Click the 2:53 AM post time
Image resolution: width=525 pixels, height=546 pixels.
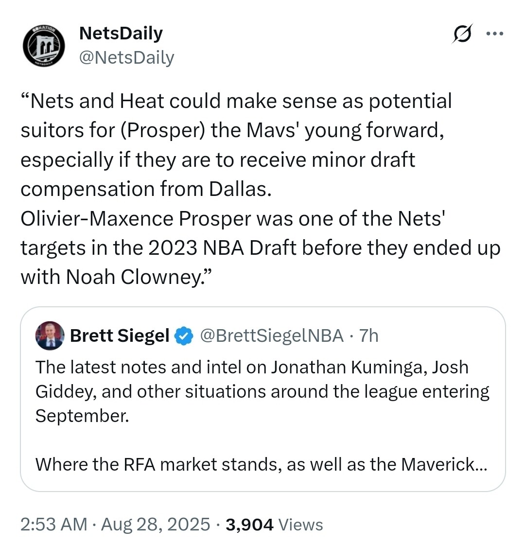[53, 525]
